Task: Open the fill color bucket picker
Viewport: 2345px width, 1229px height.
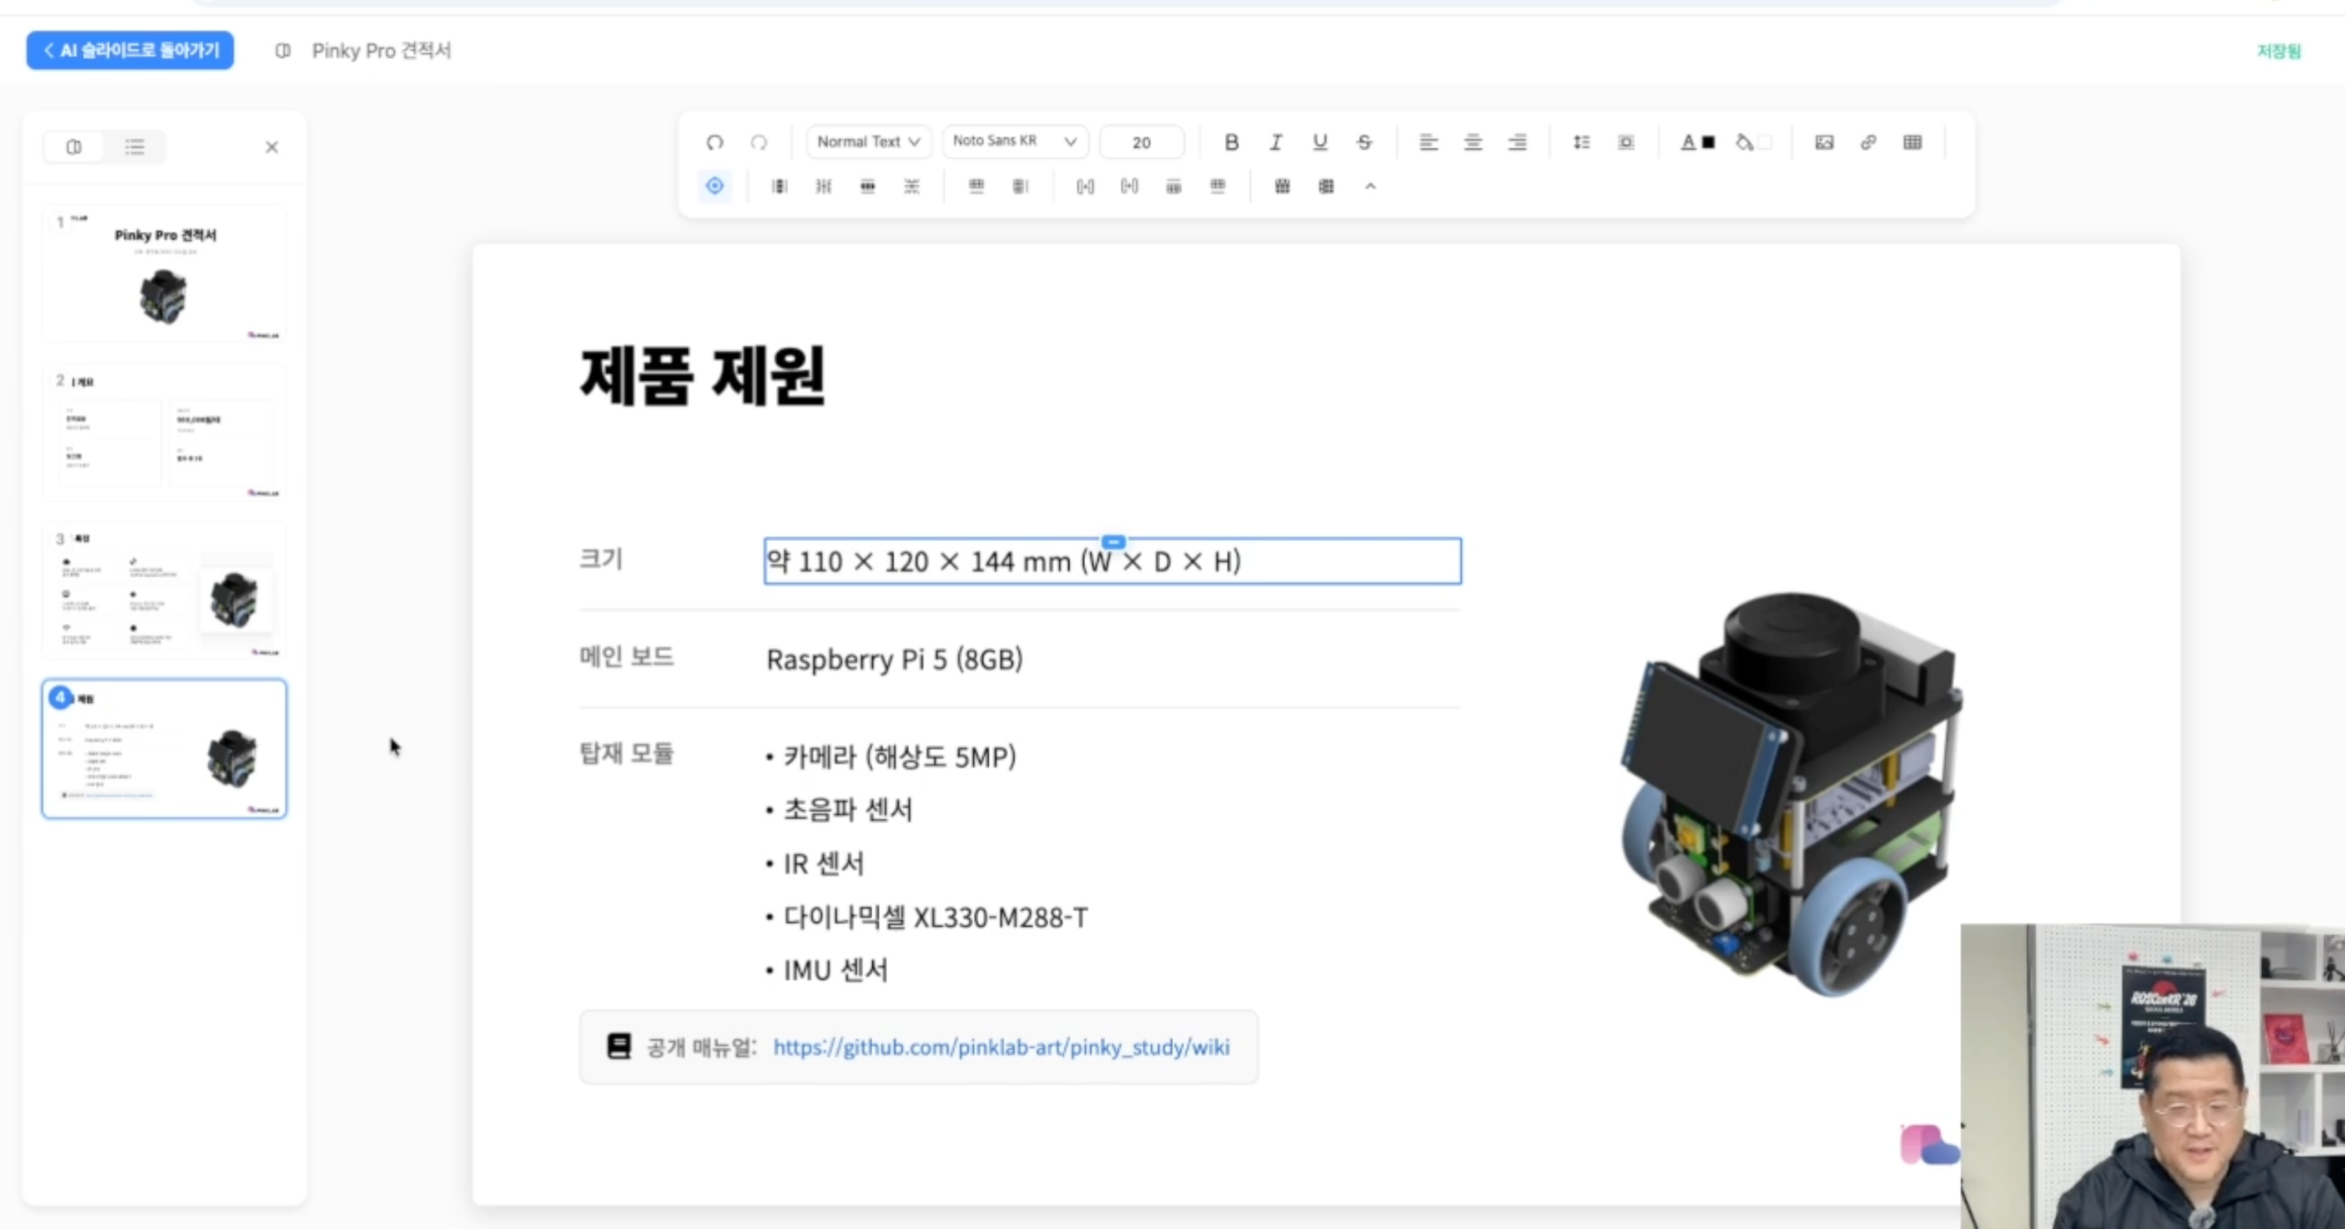Action: 1752,142
